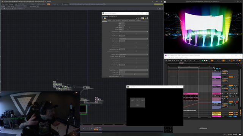Click the comment icon in parameter header
The width and height of the screenshot is (243, 136).
click(x=139, y=18)
